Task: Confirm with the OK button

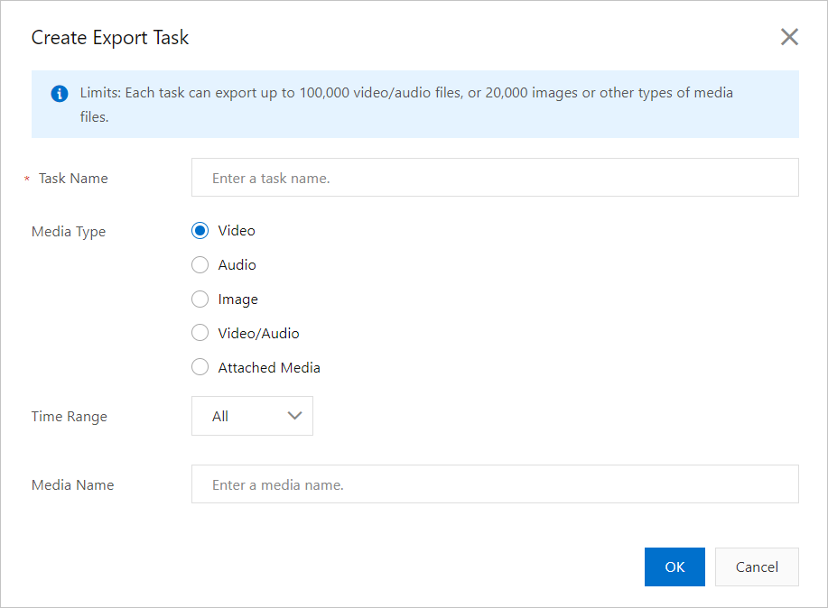Action: pos(674,567)
